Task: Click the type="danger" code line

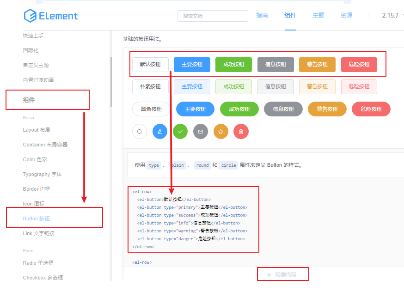Action: (191, 239)
